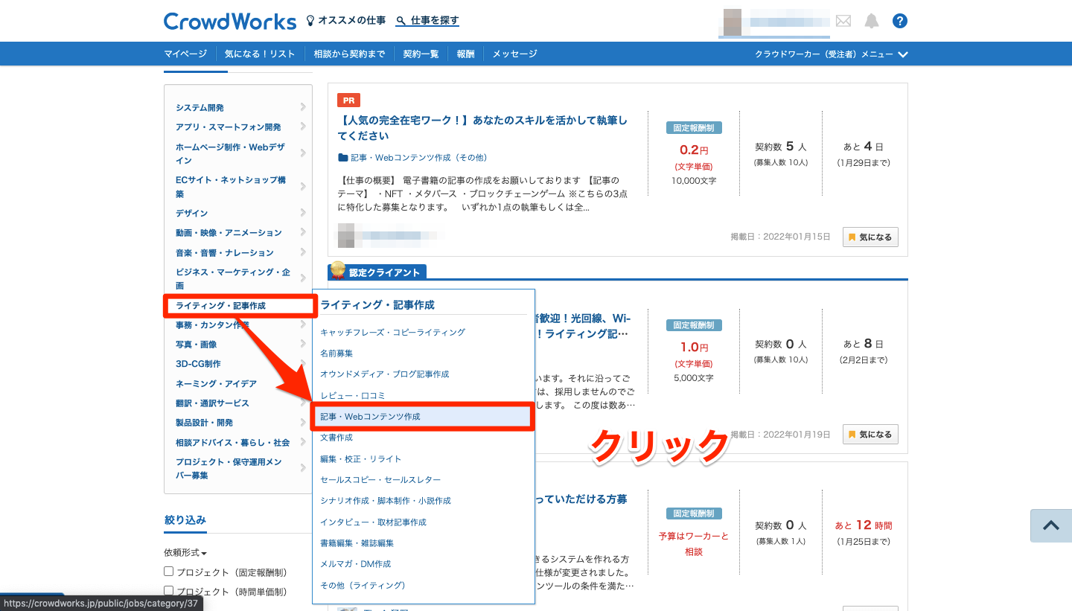Image resolution: width=1072 pixels, height=611 pixels.
Task: Choose その他（ライティング） in the submenu
Action: point(363,585)
